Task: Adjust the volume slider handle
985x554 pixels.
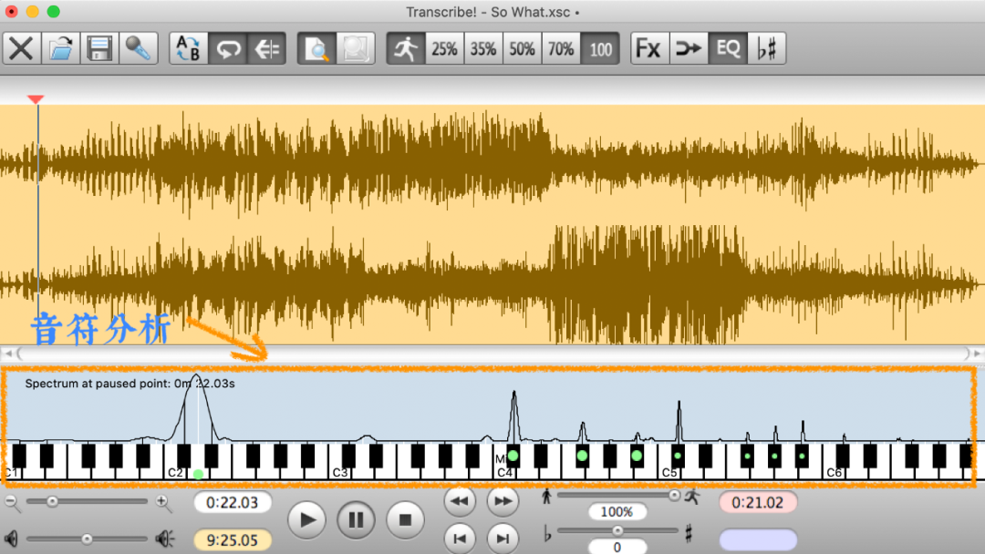Action: (x=87, y=539)
